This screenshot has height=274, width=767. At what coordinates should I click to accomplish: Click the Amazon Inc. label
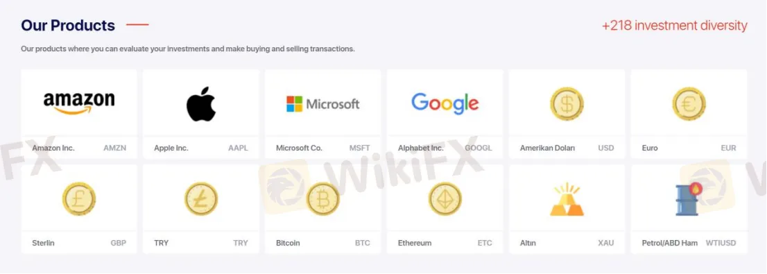click(x=53, y=148)
